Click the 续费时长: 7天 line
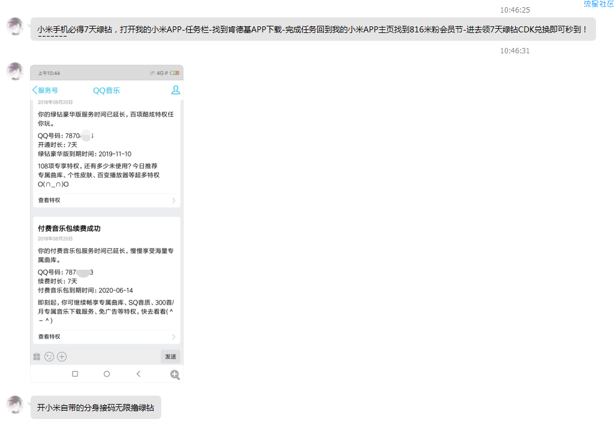 pos(58,281)
